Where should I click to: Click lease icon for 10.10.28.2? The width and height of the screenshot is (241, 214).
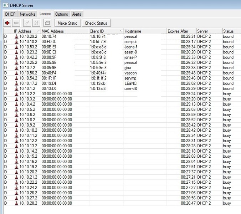point(16,203)
